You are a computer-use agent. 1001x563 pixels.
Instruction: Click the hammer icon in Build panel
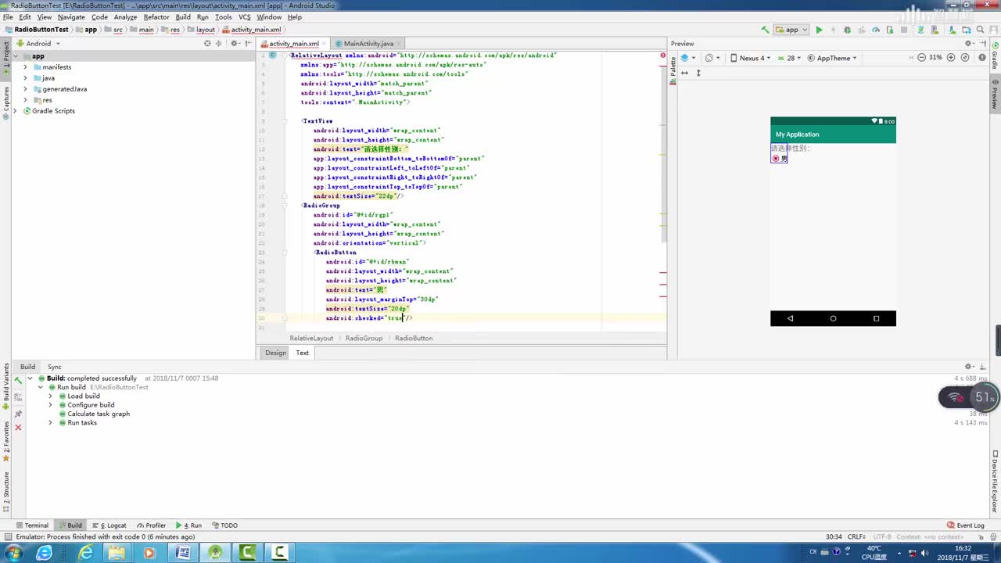click(x=18, y=380)
